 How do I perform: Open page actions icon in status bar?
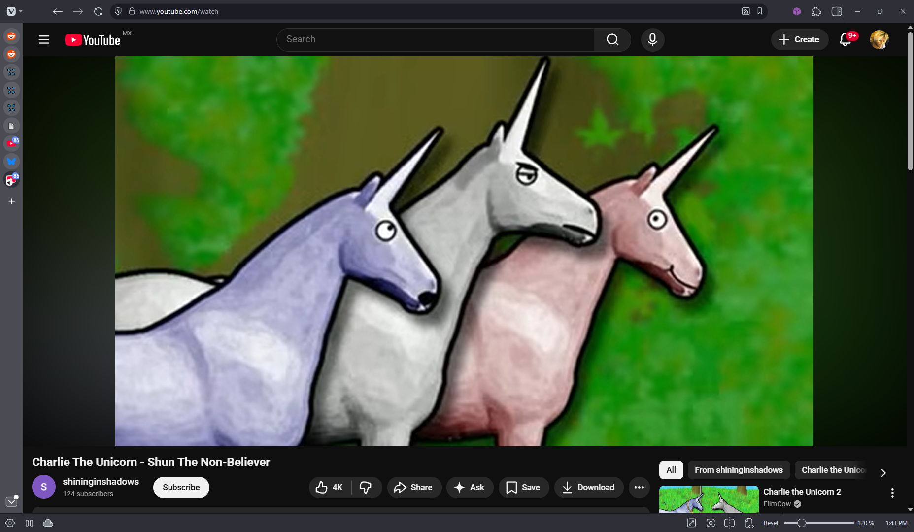click(749, 523)
